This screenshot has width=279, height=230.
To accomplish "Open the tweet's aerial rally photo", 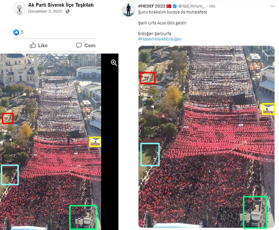I will point(206,137).
